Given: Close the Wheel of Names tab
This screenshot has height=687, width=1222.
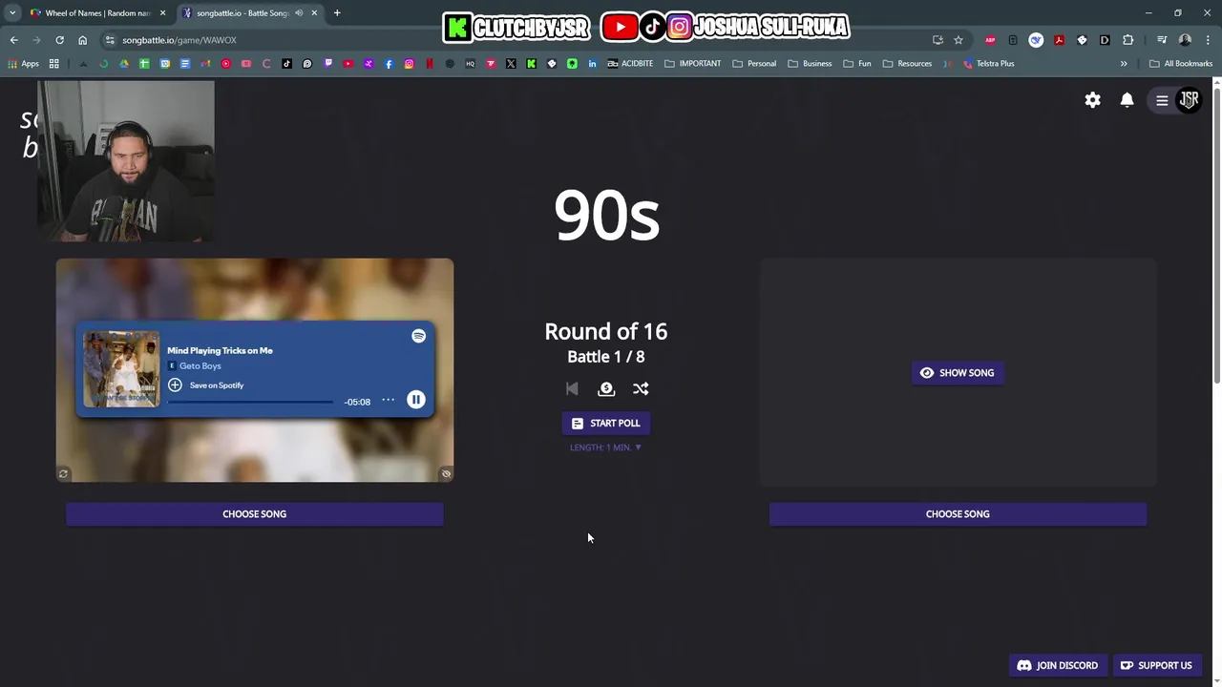Looking at the screenshot, I should (x=162, y=13).
